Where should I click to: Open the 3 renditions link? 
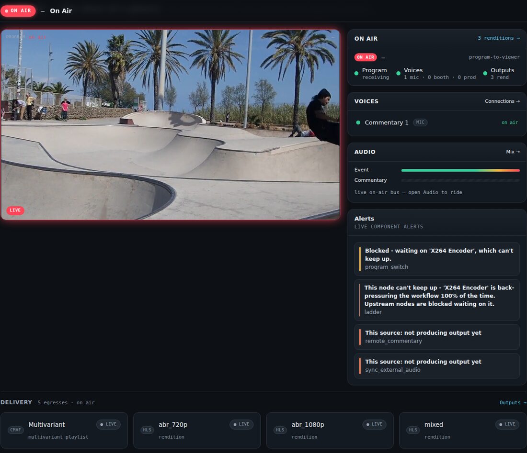[499, 38]
